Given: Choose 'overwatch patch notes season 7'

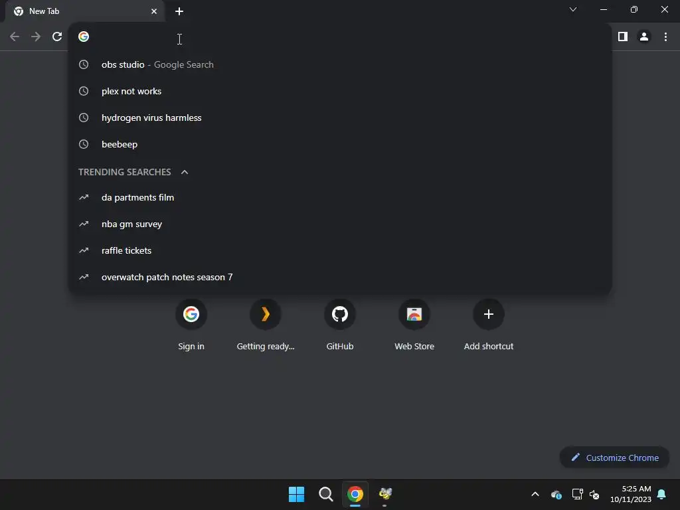Looking at the screenshot, I should 340,277.
